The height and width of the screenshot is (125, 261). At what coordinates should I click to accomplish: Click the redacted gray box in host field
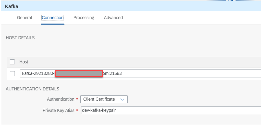pyautogui.click(x=79, y=74)
